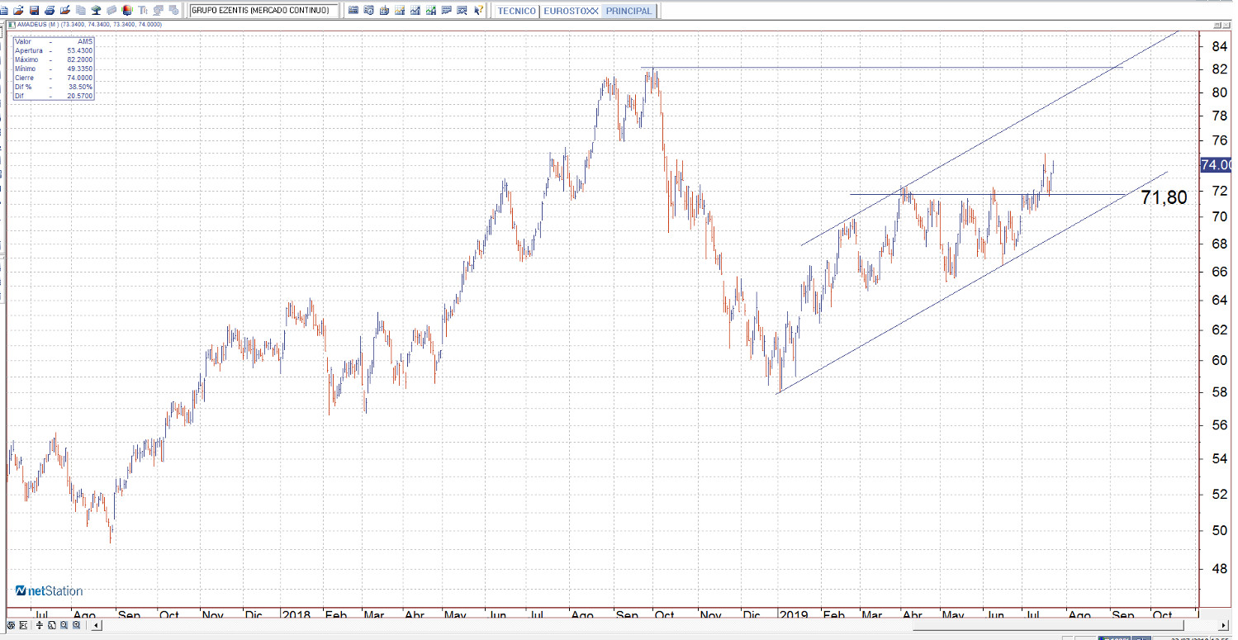Click the first chart window icon after selector
1238x640 pixels.
point(353,11)
